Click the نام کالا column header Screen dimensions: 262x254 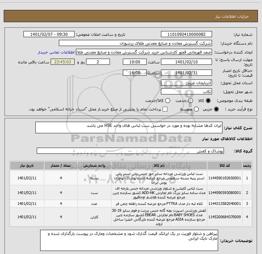pyautogui.click(x=159, y=165)
